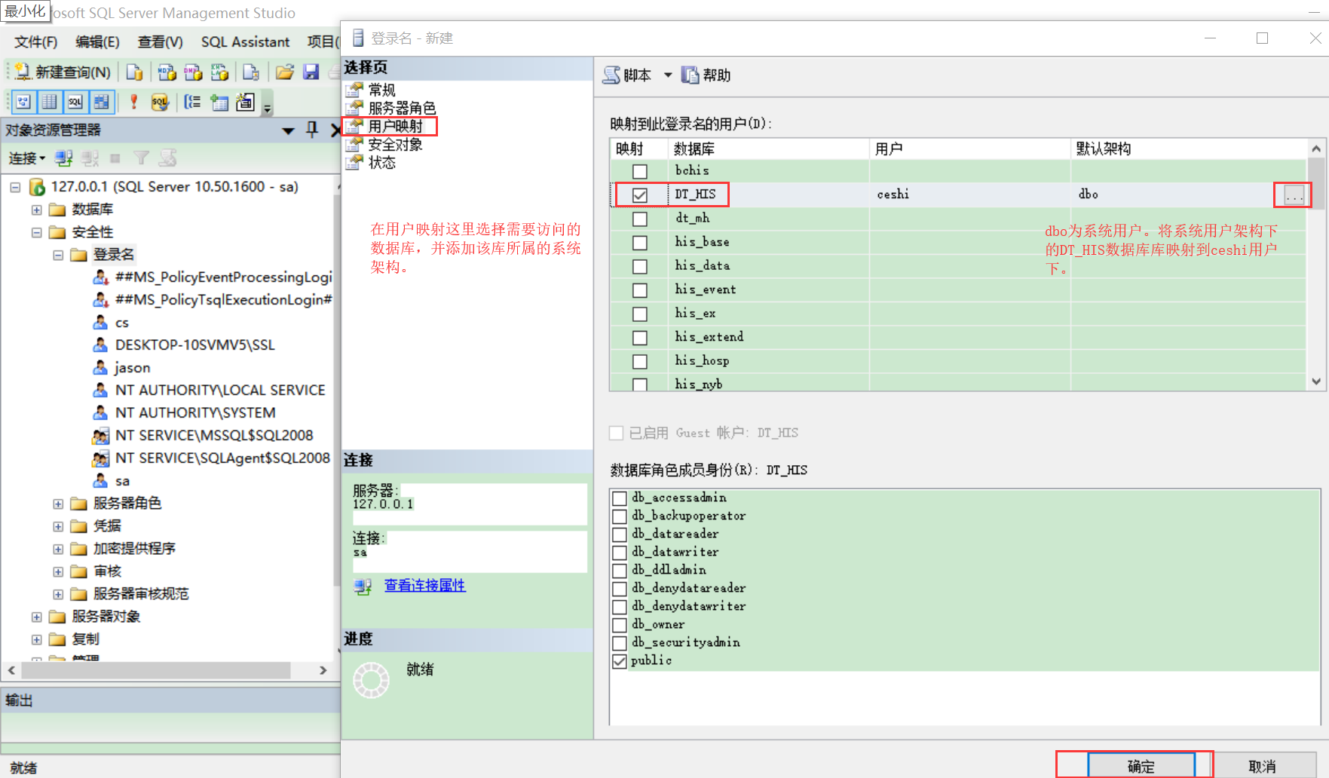The width and height of the screenshot is (1329, 778).
Task: Open the 查看连接属性 link
Action: (x=424, y=585)
